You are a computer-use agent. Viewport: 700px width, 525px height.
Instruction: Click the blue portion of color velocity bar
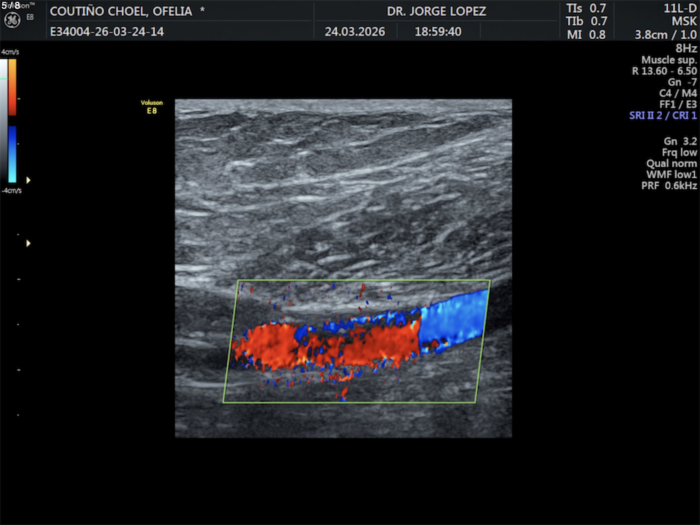click(12, 154)
